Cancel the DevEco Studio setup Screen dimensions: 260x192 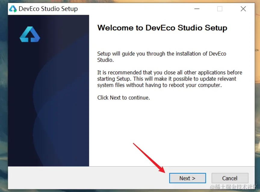[230, 178]
